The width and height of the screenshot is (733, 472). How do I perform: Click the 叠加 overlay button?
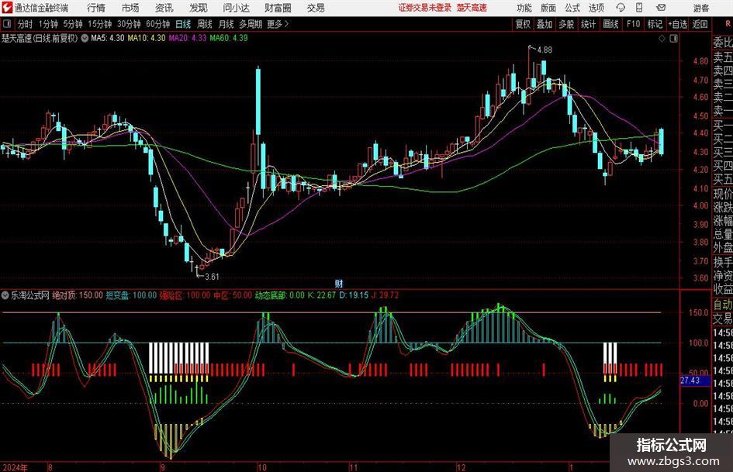coord(545,24)
